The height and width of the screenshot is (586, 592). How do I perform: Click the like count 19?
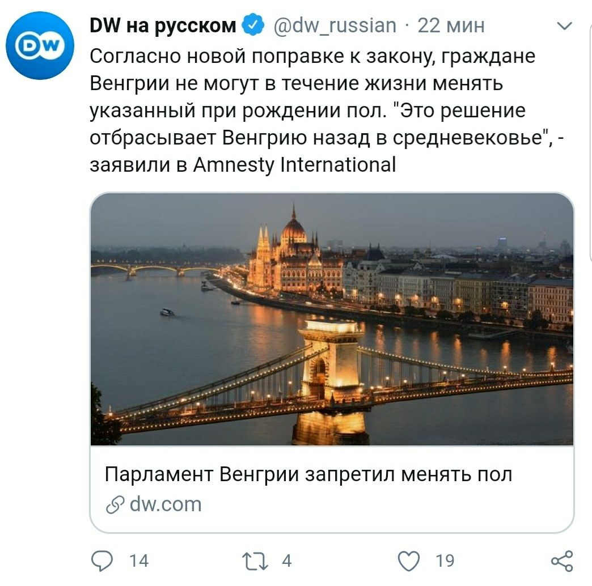tap(445, 560)
